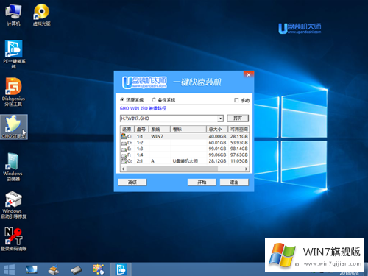This screenshot has height=276, width=368.
Task: Click the 53.93GB free space cell
Action: 239,143
